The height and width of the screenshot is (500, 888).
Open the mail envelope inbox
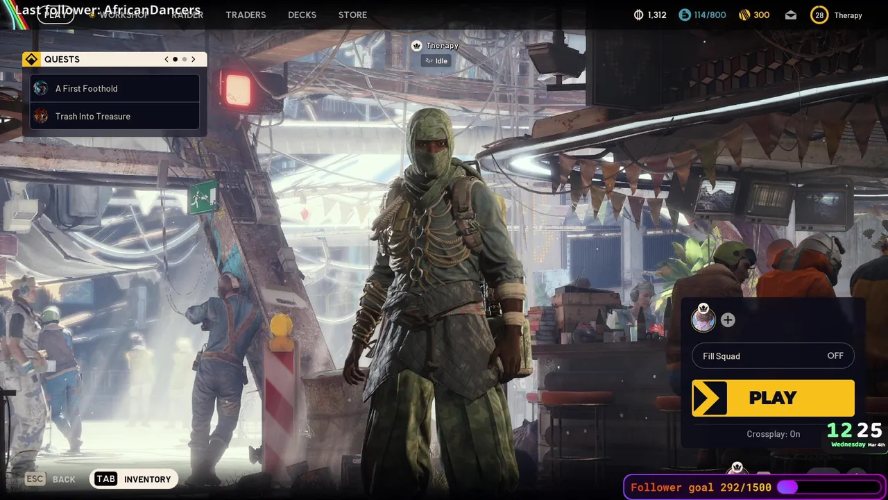(x=791, y=15)
